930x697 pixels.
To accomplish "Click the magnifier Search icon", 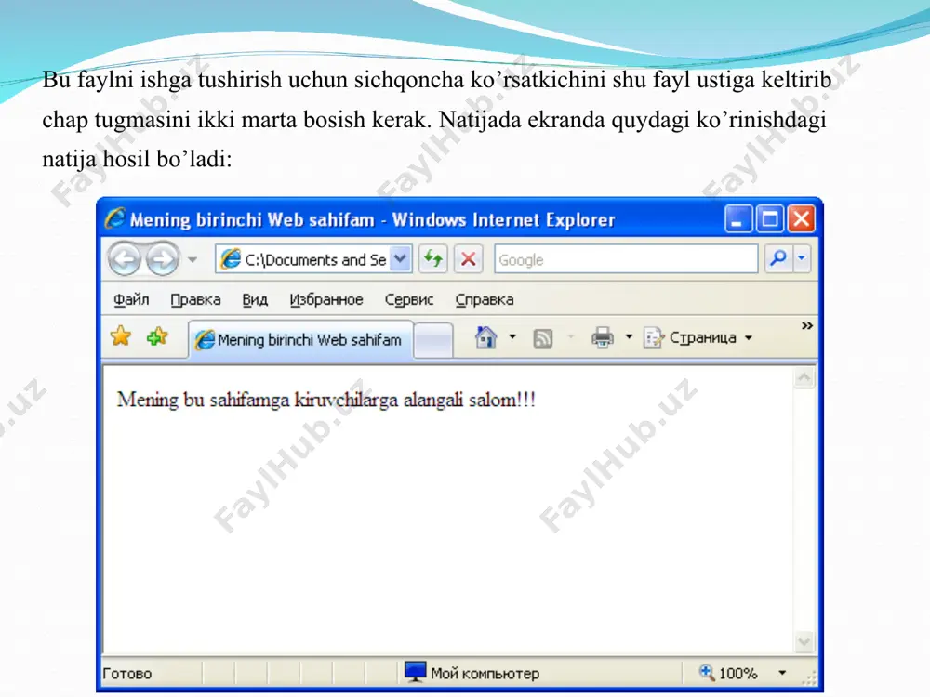I will 778,258.
